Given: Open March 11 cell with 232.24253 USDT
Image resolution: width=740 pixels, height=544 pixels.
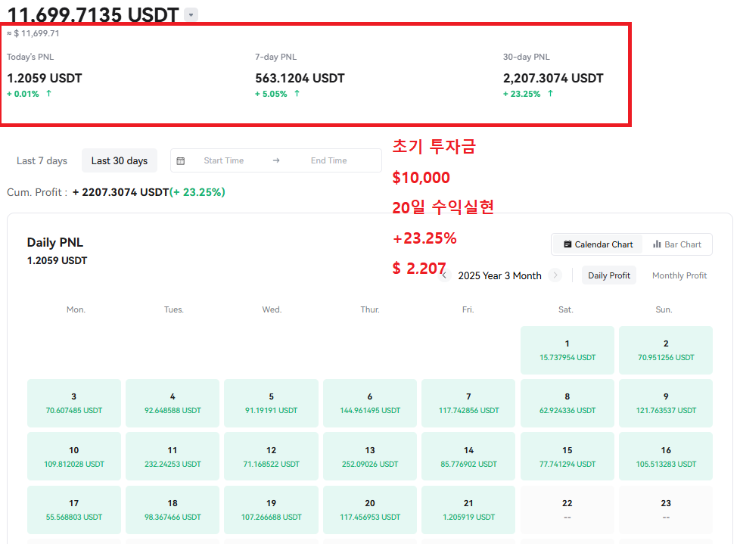Looking at the screenshot, I should [x=173, y=457].
